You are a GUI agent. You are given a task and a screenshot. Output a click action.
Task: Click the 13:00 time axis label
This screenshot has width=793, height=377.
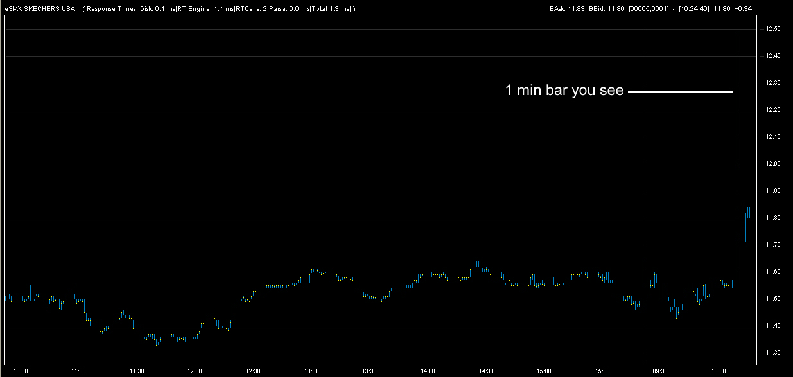[x=311, y=371]
